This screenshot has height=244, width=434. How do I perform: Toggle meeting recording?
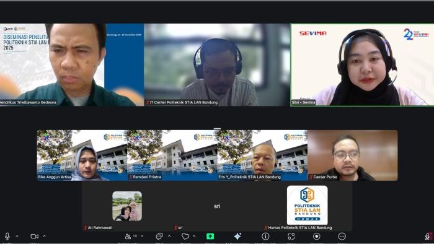(317, 237)
